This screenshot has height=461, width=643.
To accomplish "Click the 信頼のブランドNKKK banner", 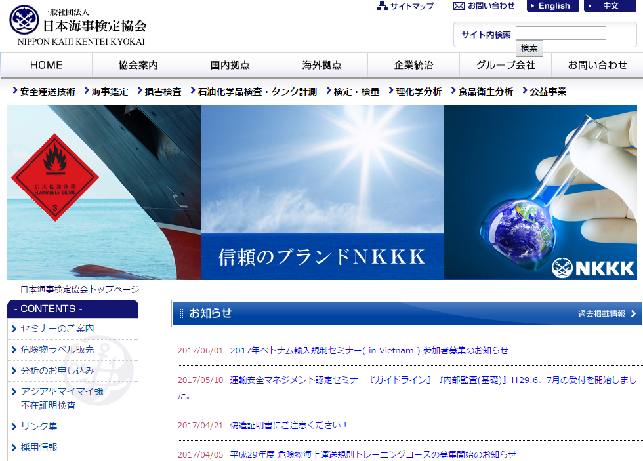I will [322, 256].
